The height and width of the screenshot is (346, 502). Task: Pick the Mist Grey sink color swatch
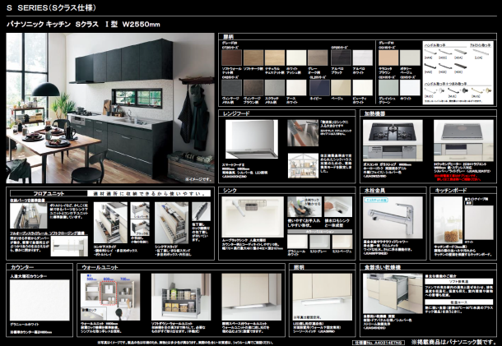coord(319,242)
